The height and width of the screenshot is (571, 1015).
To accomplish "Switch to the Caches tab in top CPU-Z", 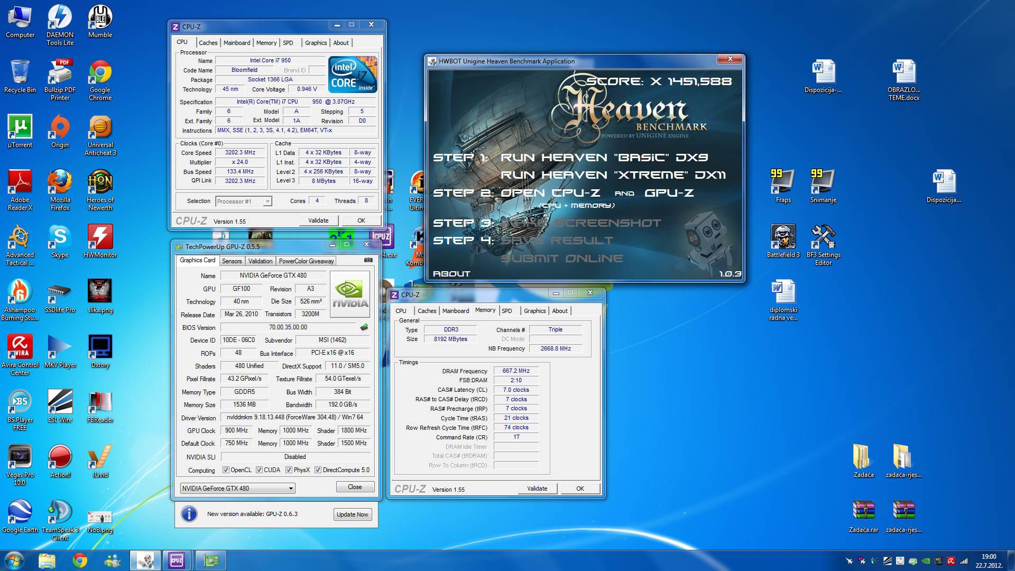I will pos(208,43).
